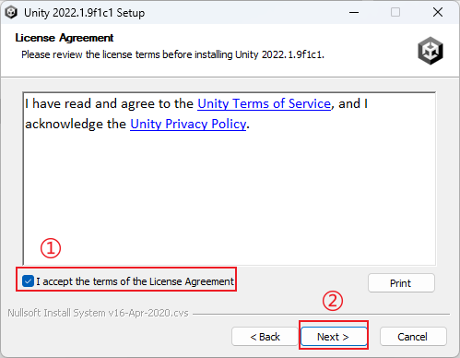This screenshot has width=460, height=358.
Task: Open the Unity Privacy Policy link
Action: click(188, 124)
